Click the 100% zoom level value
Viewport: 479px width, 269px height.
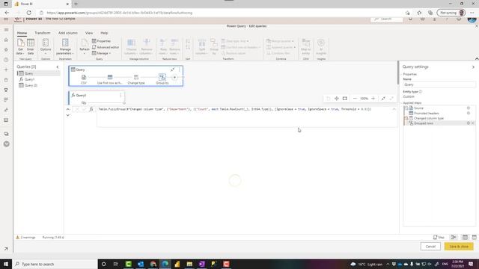point(364,99)
